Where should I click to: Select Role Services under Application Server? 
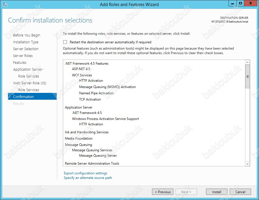coord(28,76)
